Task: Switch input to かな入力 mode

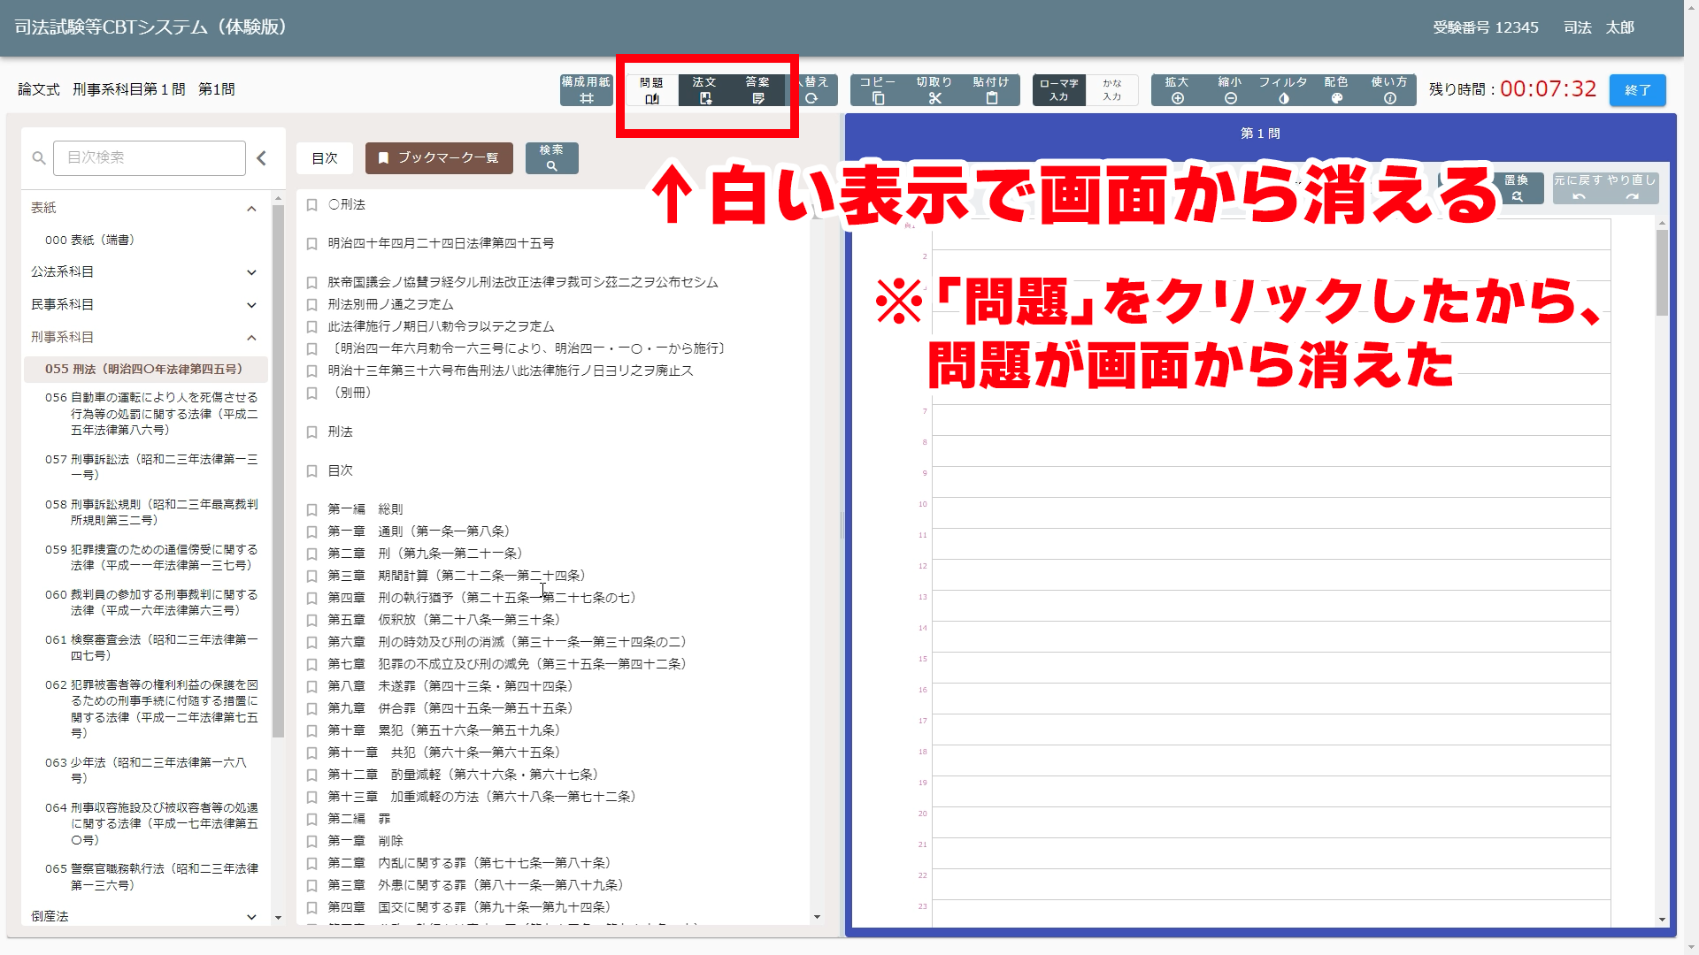Action: click(x=1112, y=90)
